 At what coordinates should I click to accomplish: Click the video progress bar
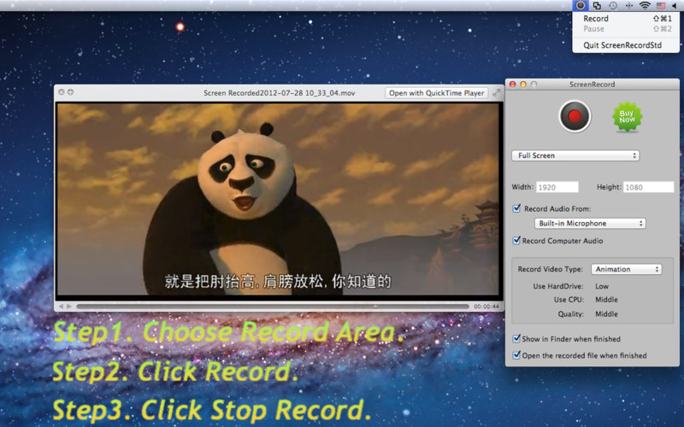[273, 307]
